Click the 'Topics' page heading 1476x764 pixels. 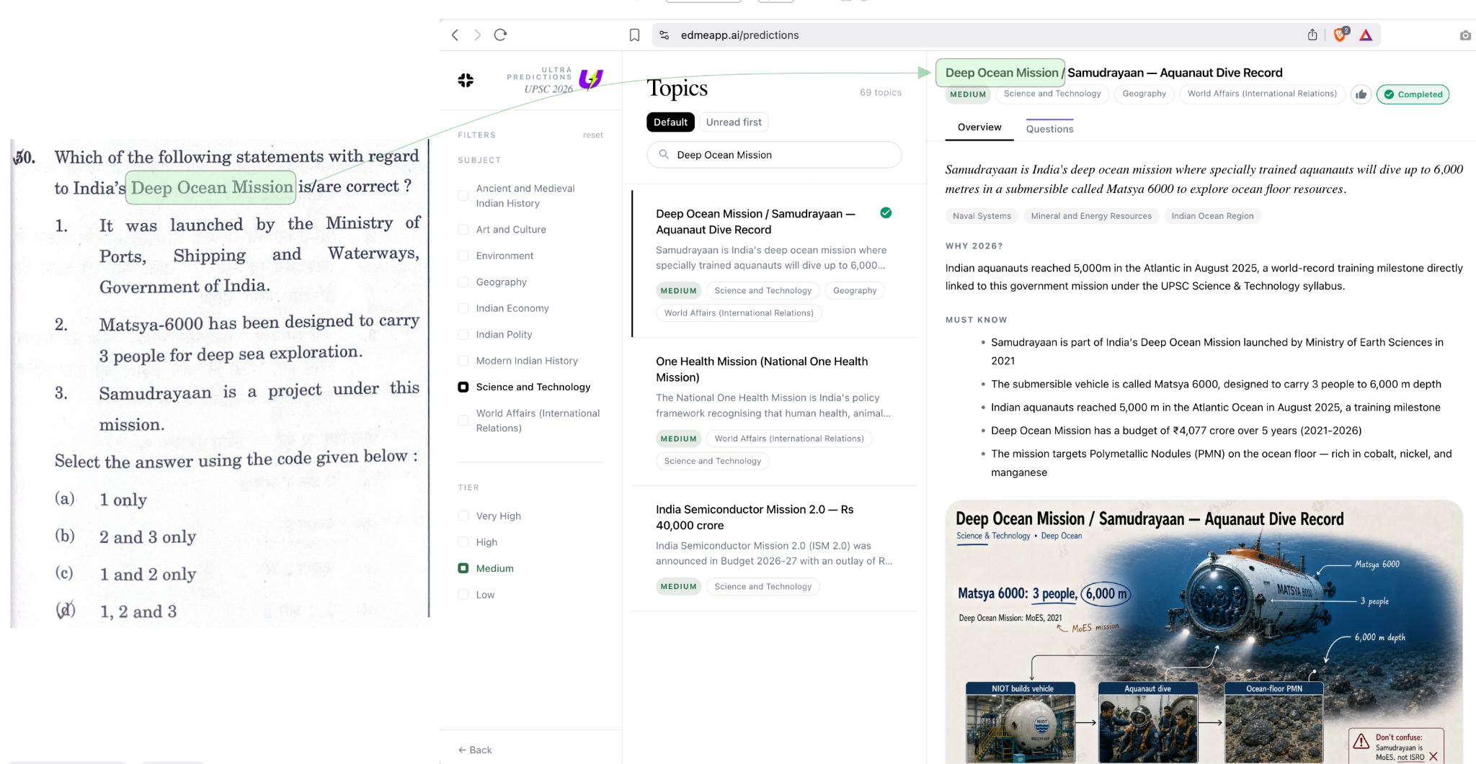click(677, 88)
